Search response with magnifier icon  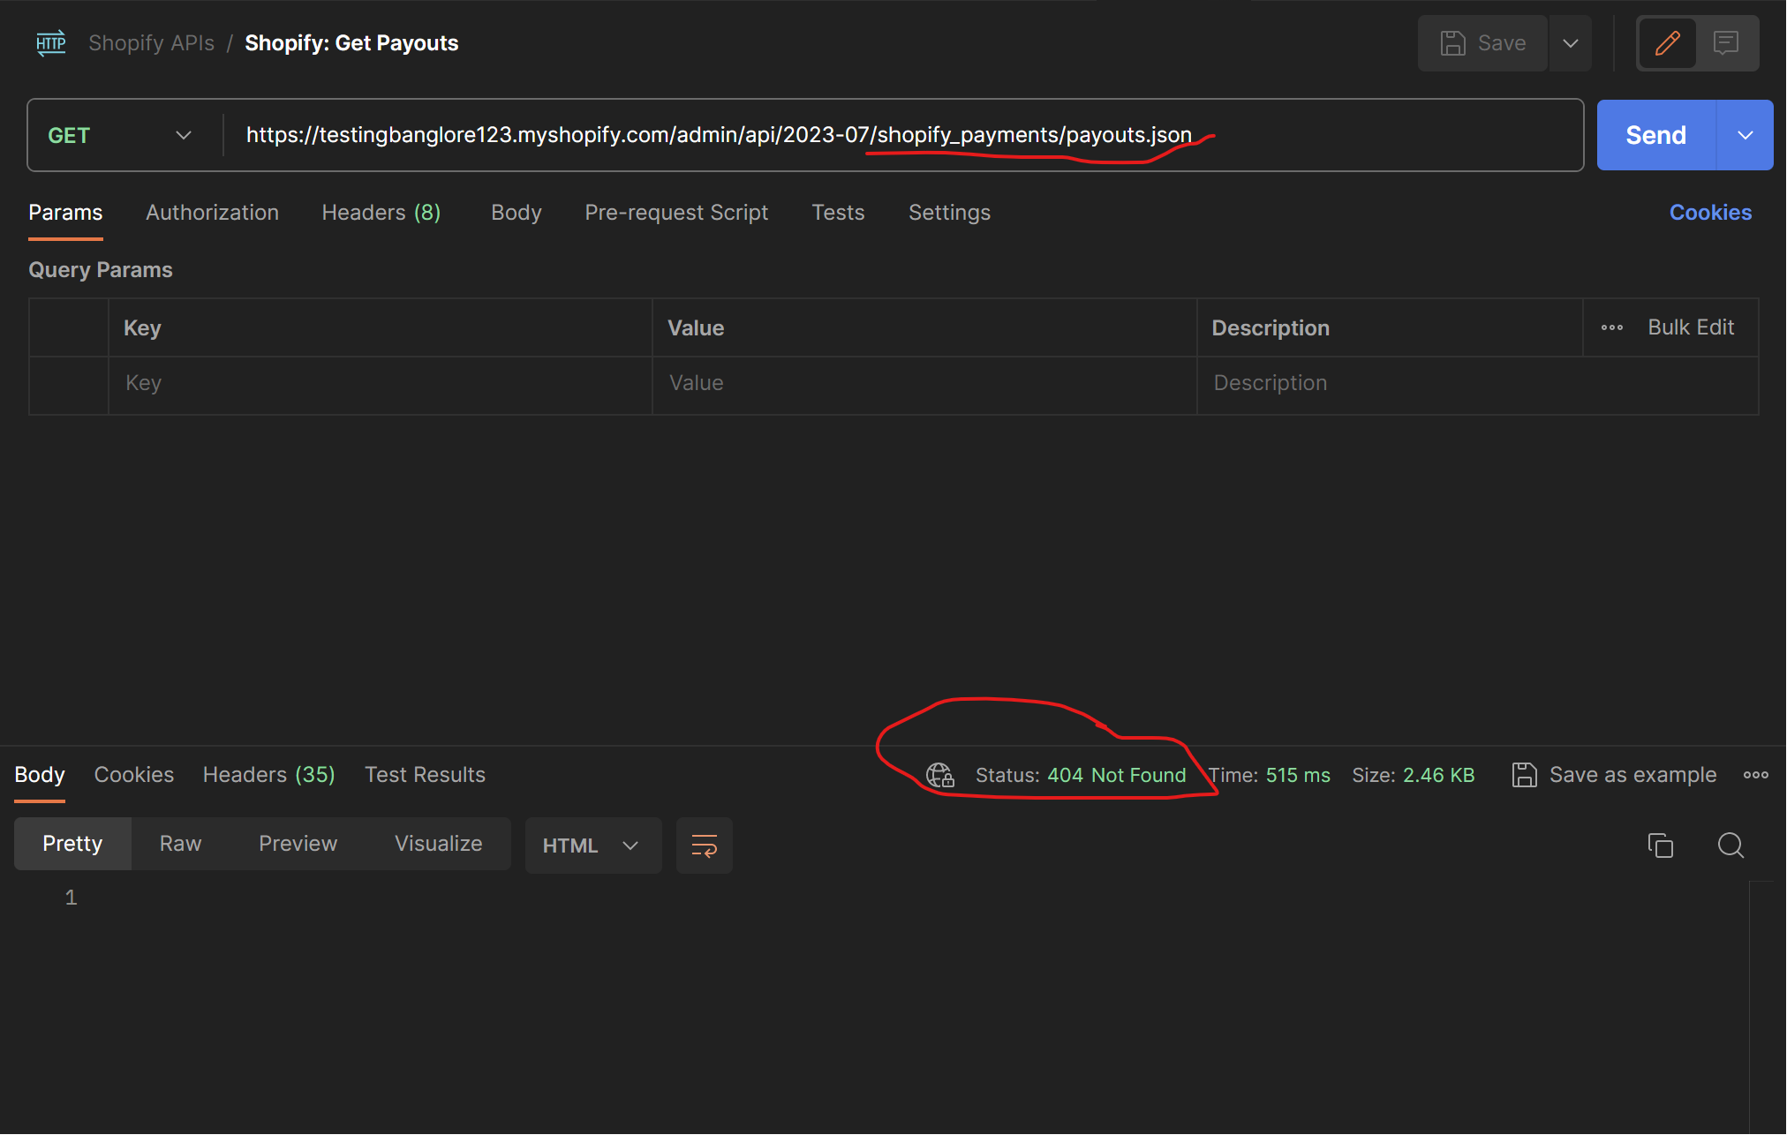coord(1730,845)
